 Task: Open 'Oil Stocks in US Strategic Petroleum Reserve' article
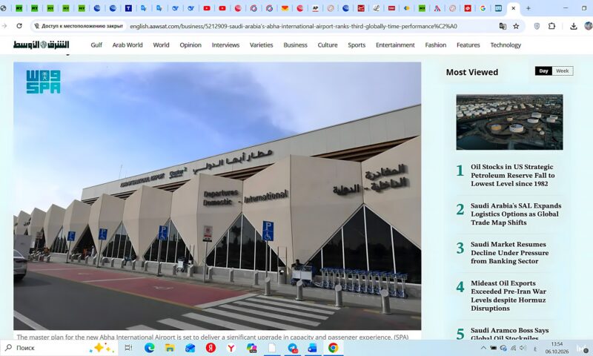pos(512,175)
